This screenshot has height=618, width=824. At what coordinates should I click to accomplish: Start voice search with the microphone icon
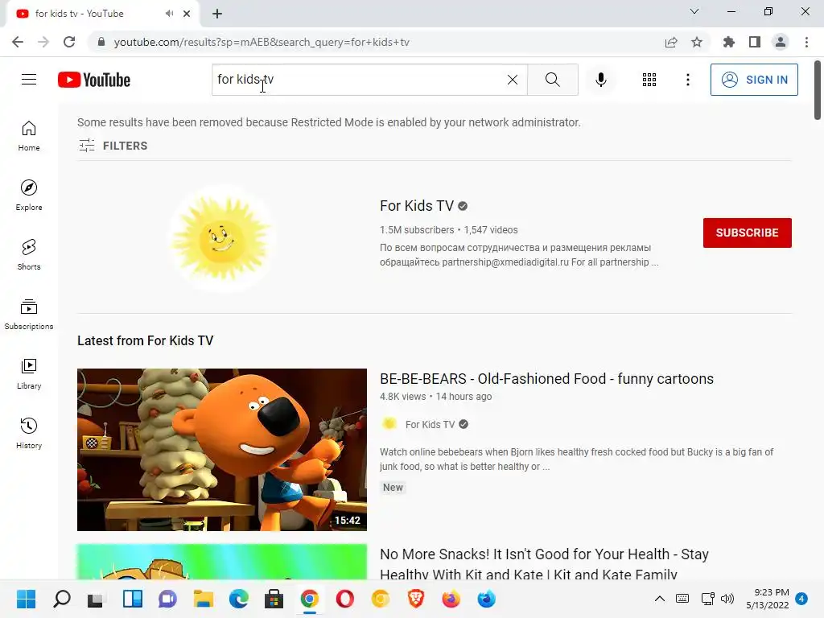click(x=600, y=80)
